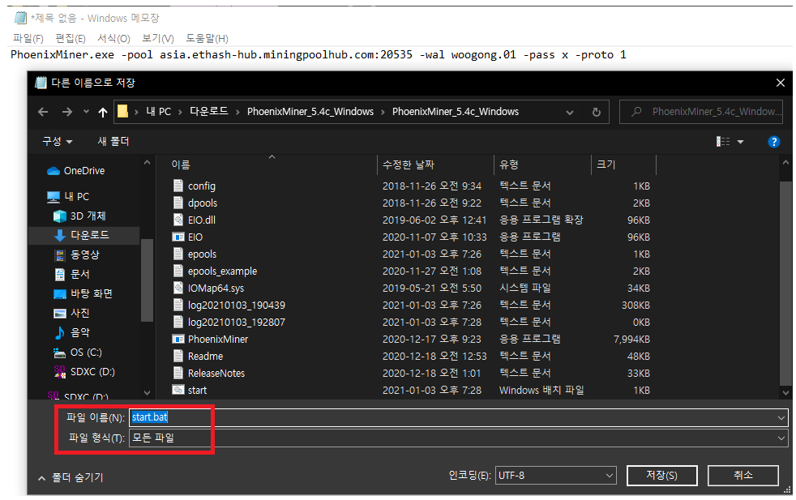Open the 인코딩 UTF-8 dropdown

555,476
